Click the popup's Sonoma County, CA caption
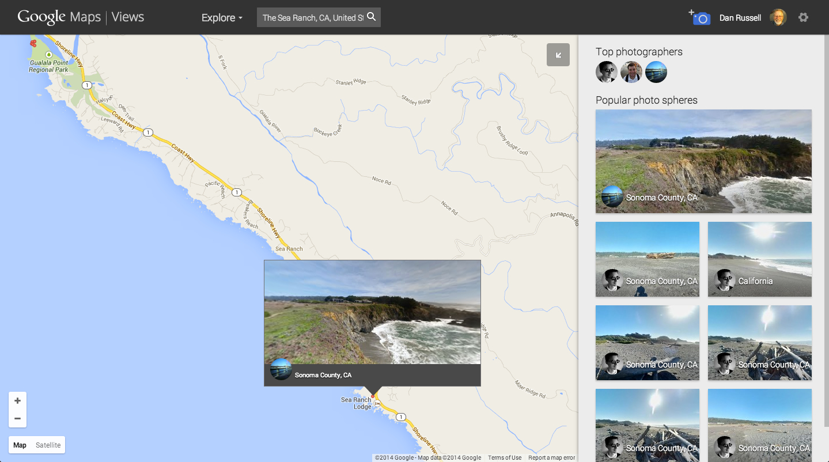This screenshot has width=829, height=462. pos(323,376)
